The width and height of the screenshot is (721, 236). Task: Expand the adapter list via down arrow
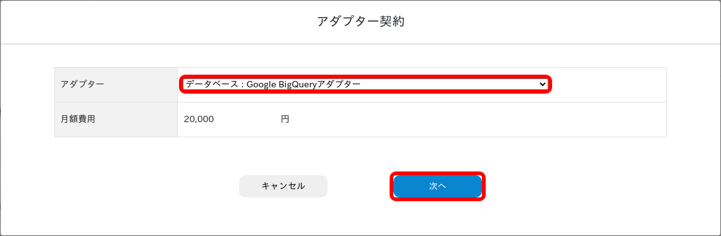[542, 84]
